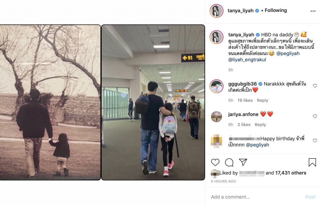View the 19 likes on gggubgib36's comment
Viewport: 320px width, 205px height.
(245, 100)
